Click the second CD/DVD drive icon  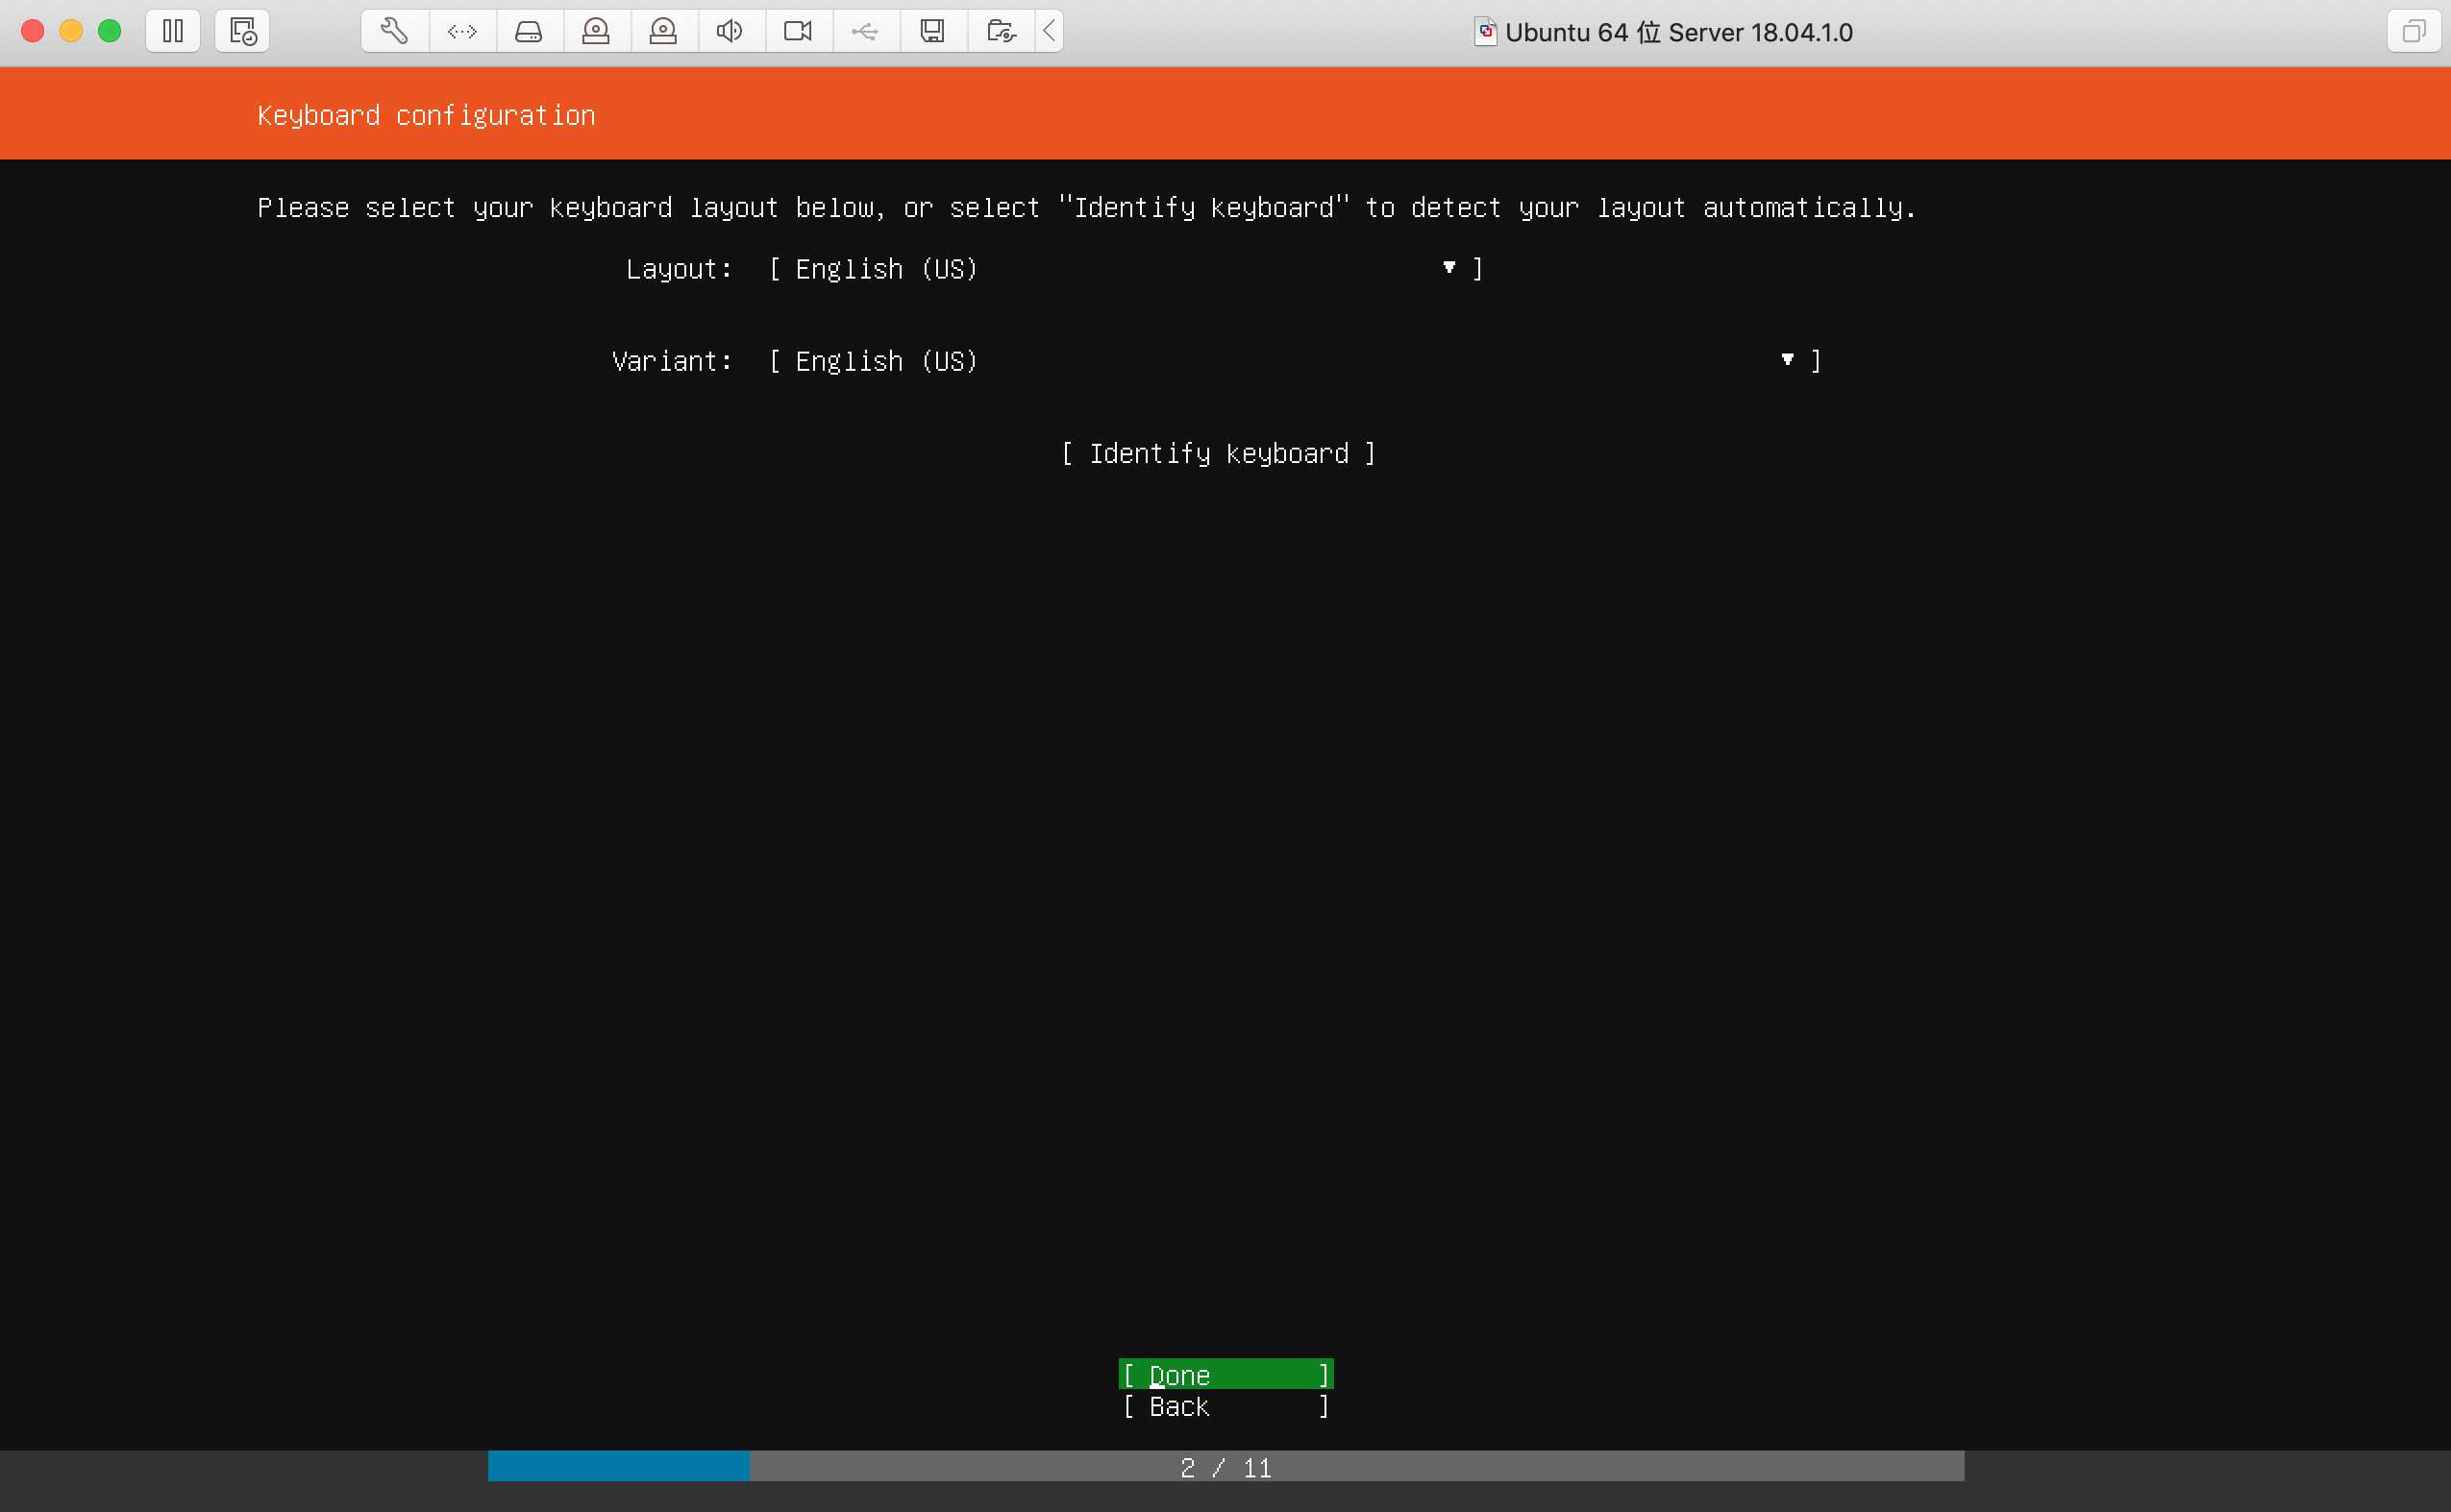point(663,31)
